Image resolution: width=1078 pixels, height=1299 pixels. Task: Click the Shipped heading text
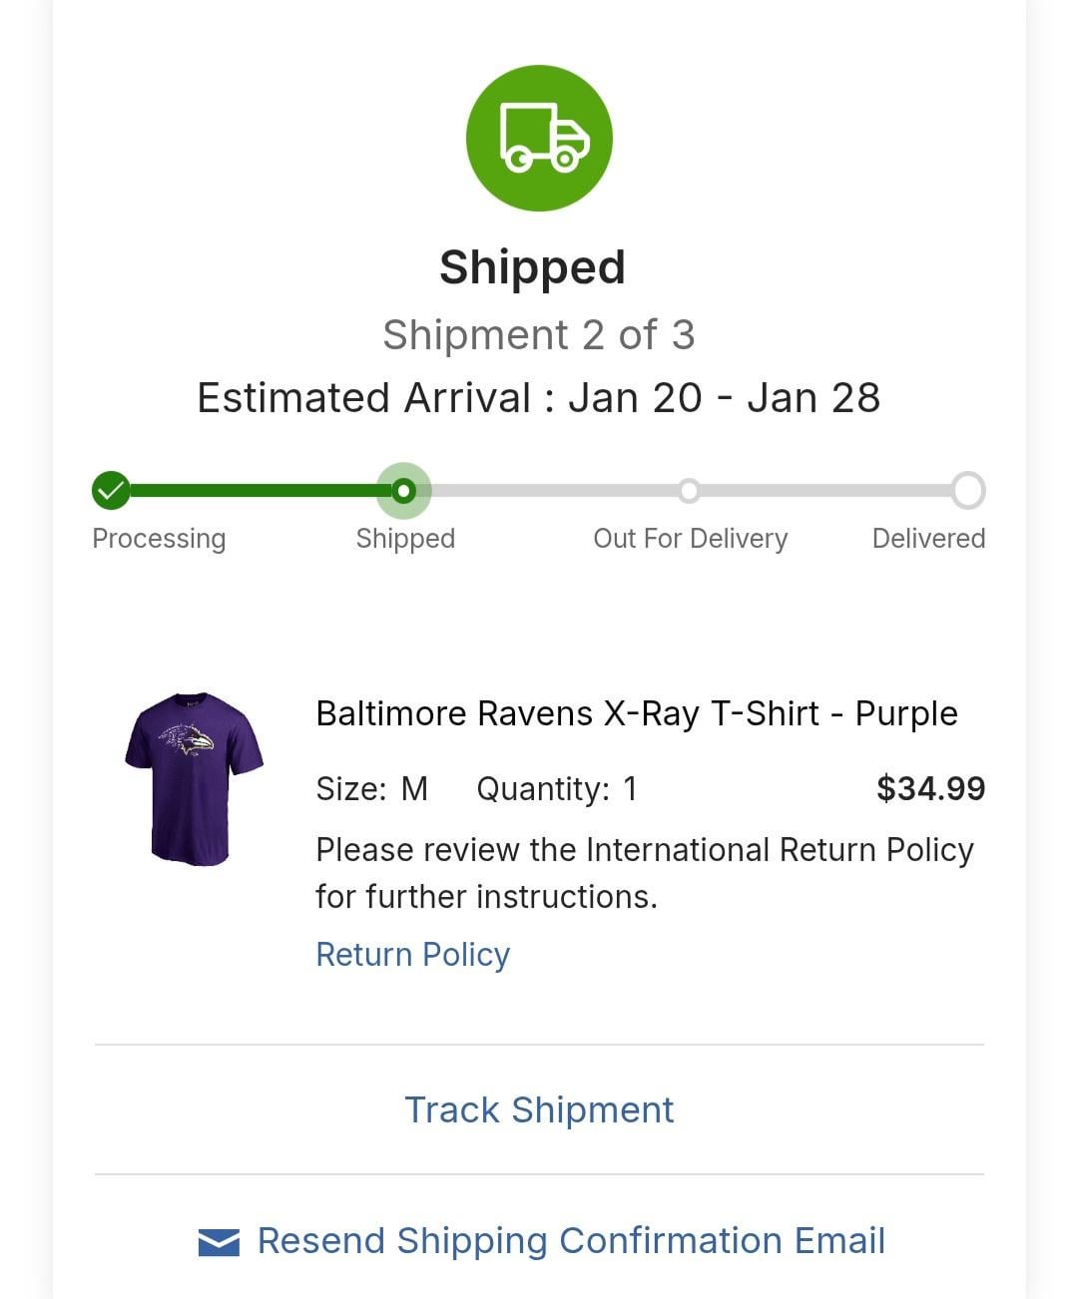click(x=532, y=267)
